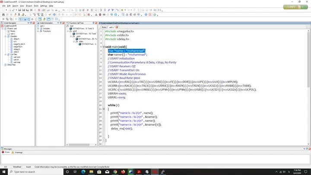The width and height of the screenshot is (311, 175).
Task: Click the Undo arrow toolbar icon
Action: coord(63,10)
